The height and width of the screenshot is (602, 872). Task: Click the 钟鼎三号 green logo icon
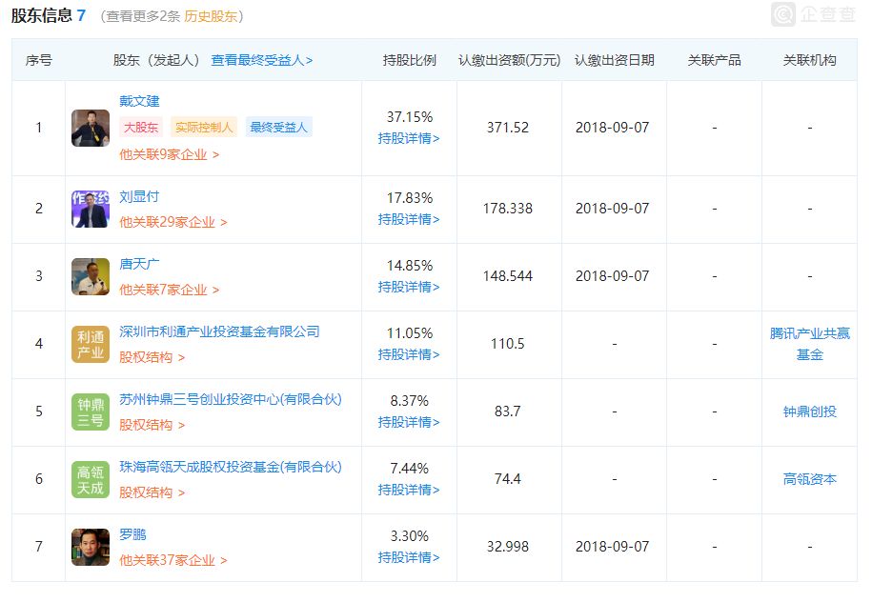point(91,411)
